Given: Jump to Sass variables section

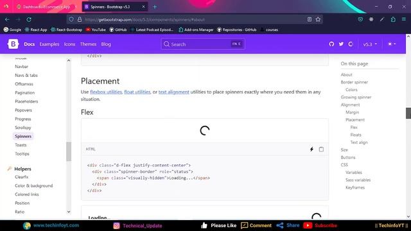Looking at the screenshot, I should (358, 180).
